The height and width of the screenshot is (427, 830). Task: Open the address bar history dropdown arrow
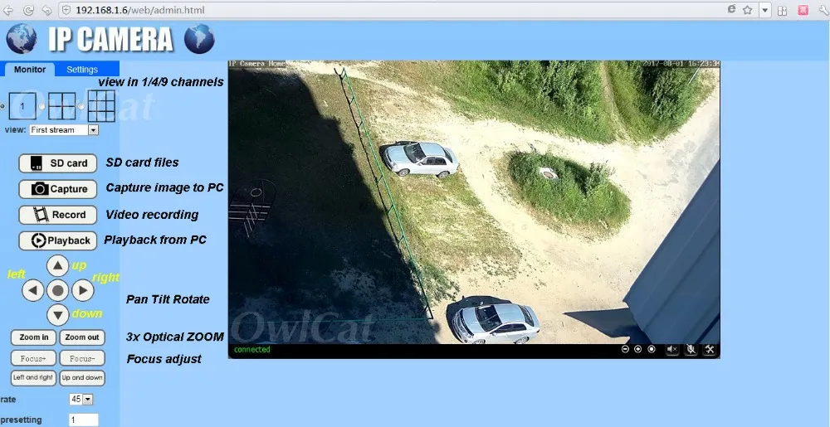pyautogui.click(x=765, y=10)
